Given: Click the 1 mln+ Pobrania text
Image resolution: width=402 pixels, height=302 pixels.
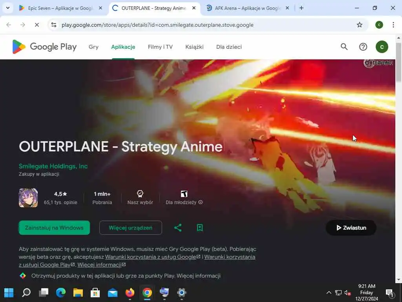Looking at the screenshot, I should [102, 198].
